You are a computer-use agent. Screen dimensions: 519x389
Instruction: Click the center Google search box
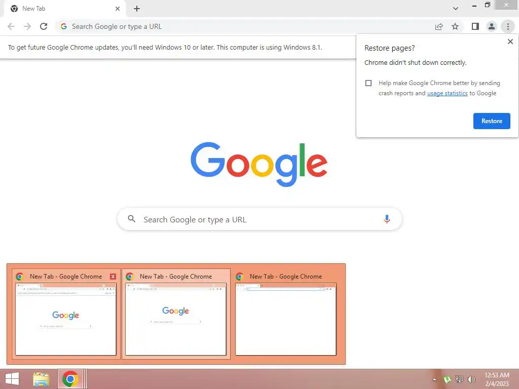(x=260, y=219)
